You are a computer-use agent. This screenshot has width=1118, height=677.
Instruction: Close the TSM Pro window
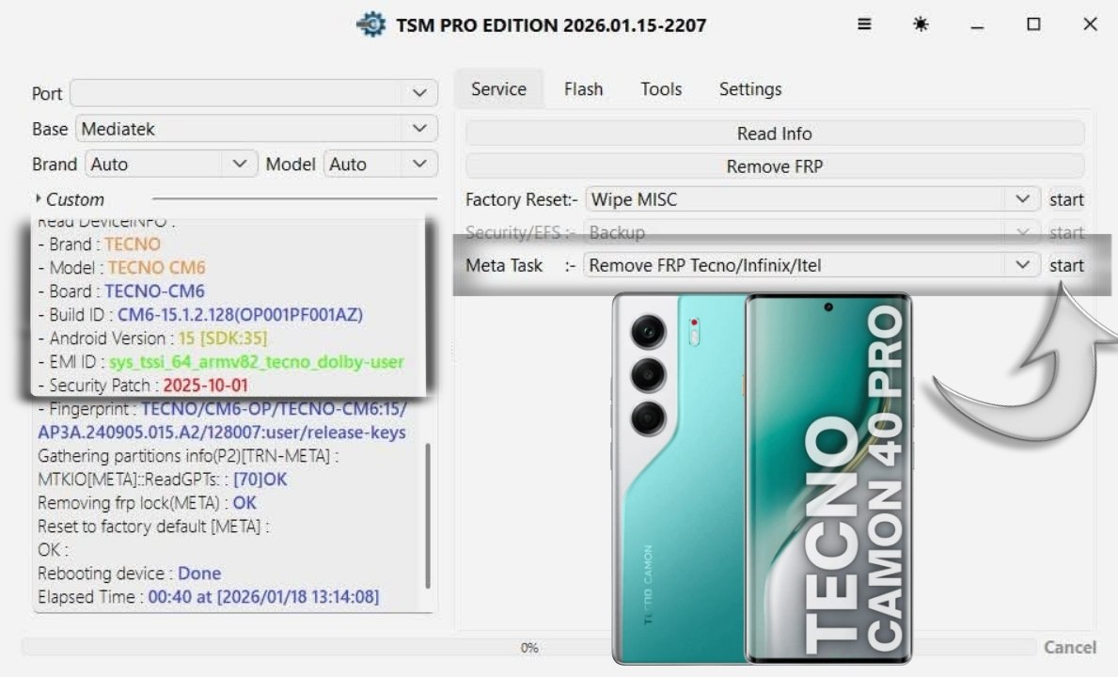click(1090, 24)
